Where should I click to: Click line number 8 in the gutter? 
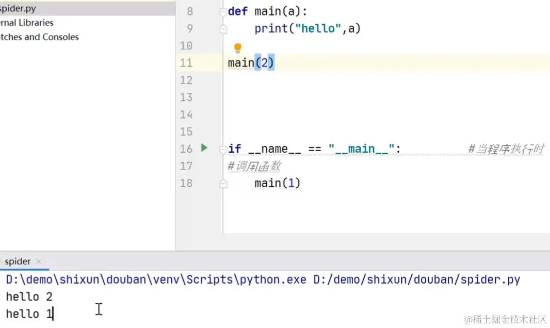pyautogui.click(x=190, y=11)
